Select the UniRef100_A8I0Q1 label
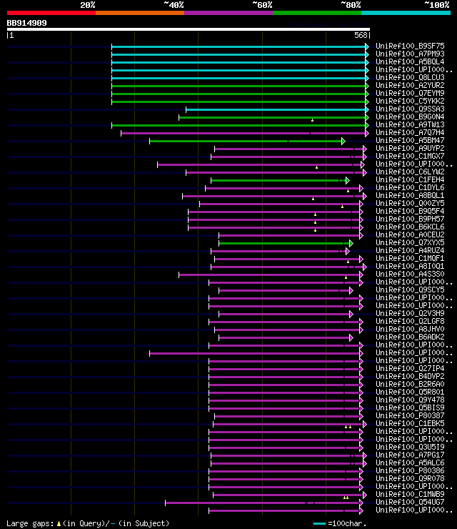Viewport: 457px width, 529px height. 410,266
